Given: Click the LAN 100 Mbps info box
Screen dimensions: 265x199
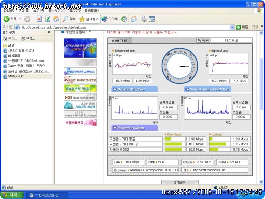Looking at the screenshot, I should [128, 162].
